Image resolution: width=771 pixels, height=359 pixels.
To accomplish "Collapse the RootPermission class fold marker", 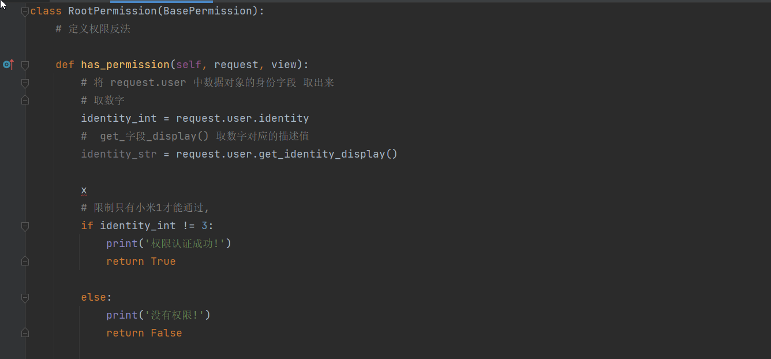I will pyautogui.click(x=25, y=12).
